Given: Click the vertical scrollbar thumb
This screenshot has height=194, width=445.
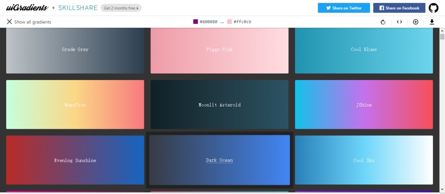Looking at the screenshot, I should 442,37.
